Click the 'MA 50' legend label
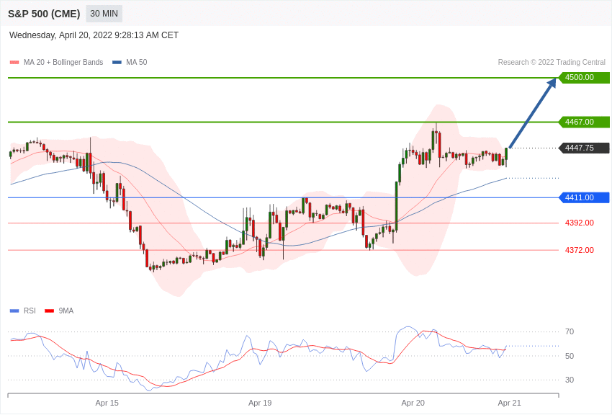The width and height of the screenshot is (612, 415). coord(137,62)
